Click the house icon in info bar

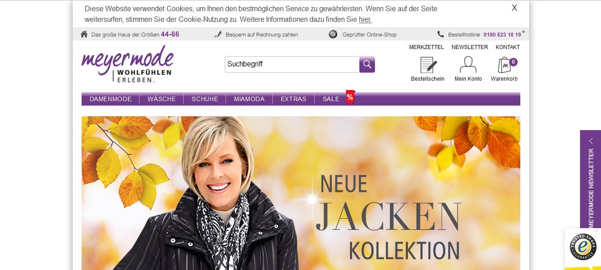click(84, 34)
